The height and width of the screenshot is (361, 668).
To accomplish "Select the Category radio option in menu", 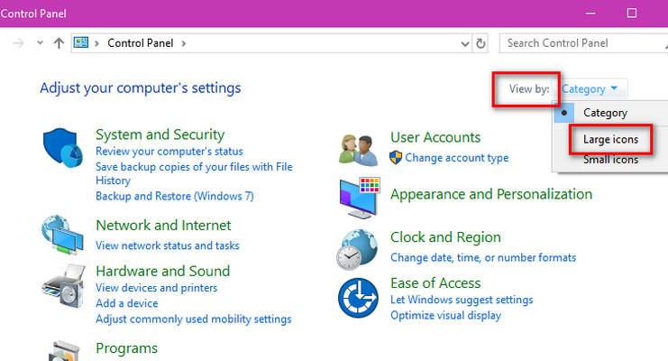I will click(x=605, y=113).
